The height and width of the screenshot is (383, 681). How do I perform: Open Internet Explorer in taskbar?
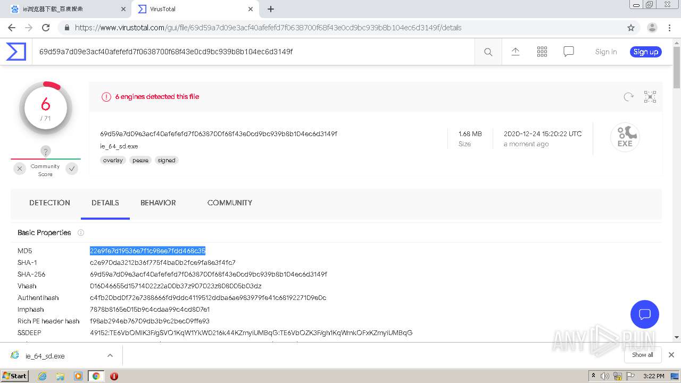42,376
